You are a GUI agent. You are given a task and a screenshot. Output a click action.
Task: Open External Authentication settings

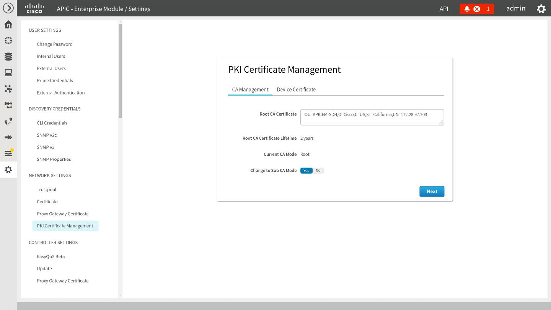coord(61,93)
